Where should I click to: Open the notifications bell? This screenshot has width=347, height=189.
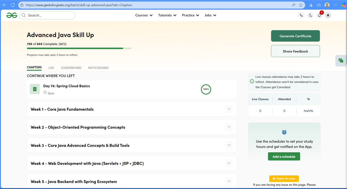(x=319, y=15)
